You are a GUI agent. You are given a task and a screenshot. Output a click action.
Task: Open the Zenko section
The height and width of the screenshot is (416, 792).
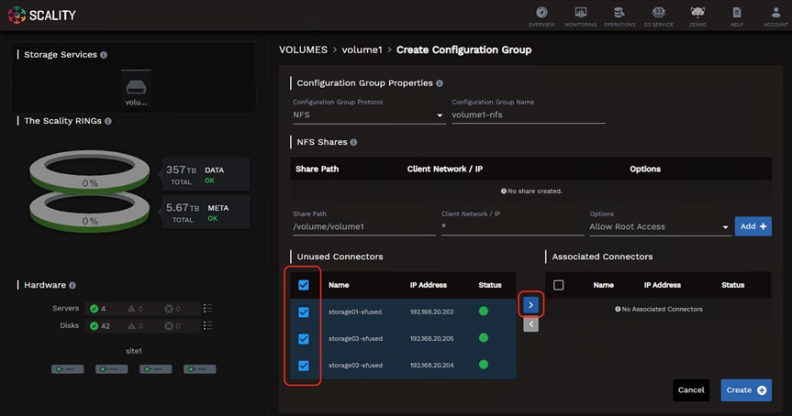(697, 16)
